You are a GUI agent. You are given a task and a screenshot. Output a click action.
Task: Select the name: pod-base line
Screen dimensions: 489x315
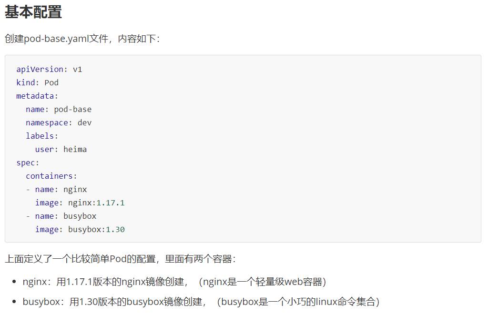[59, 110]
